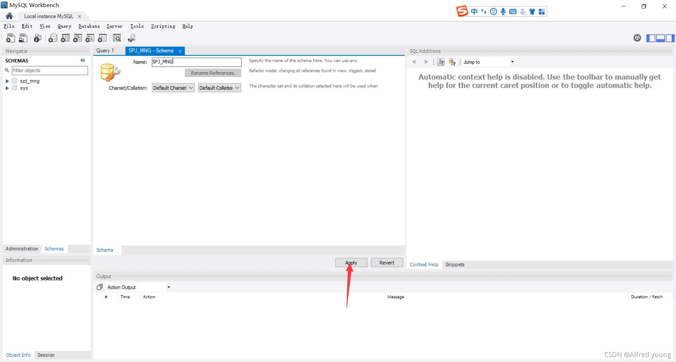Toggle automatic context help
Image resolution: width=676 pixels, height=362 pixels.
click(452, 62)
